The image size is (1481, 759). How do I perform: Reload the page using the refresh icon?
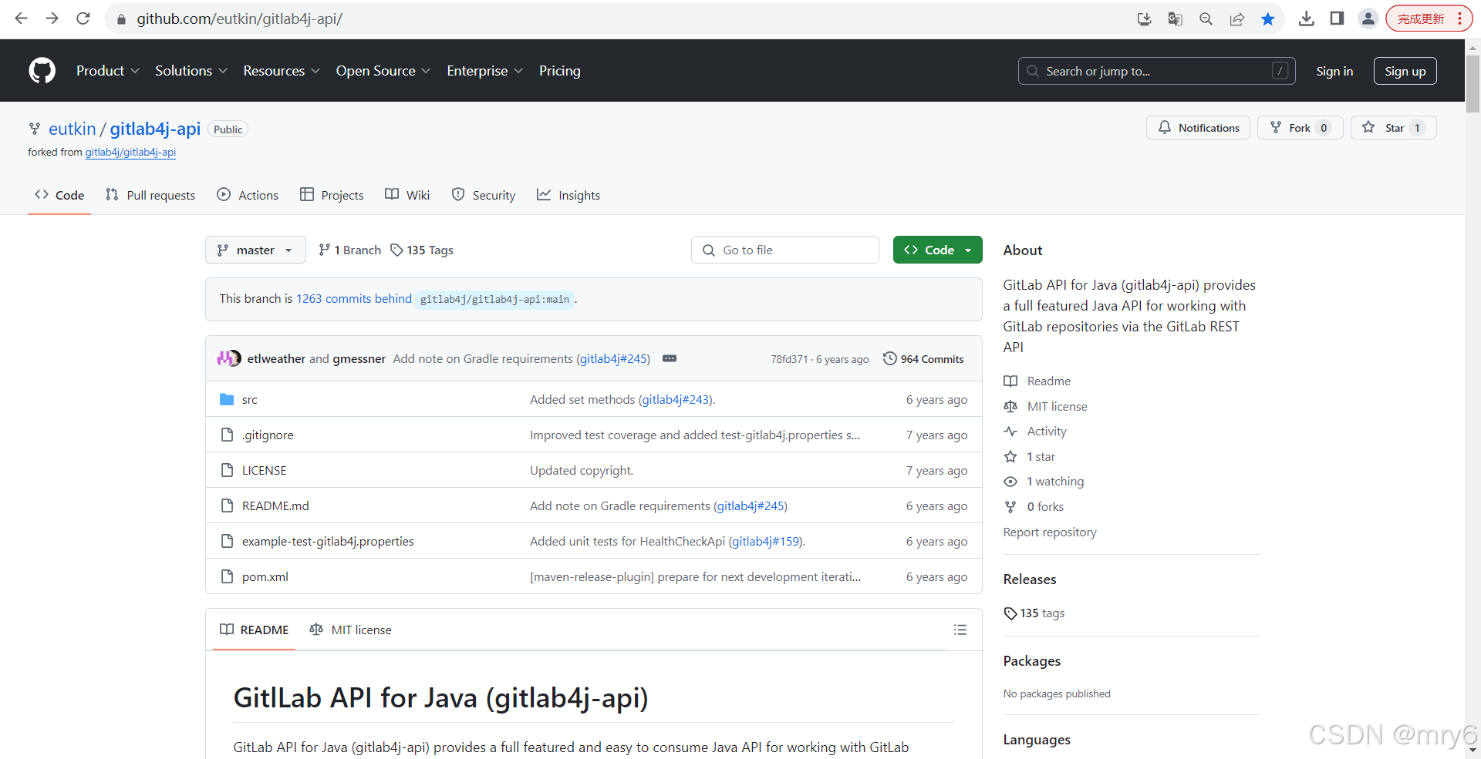click(83, 18)
